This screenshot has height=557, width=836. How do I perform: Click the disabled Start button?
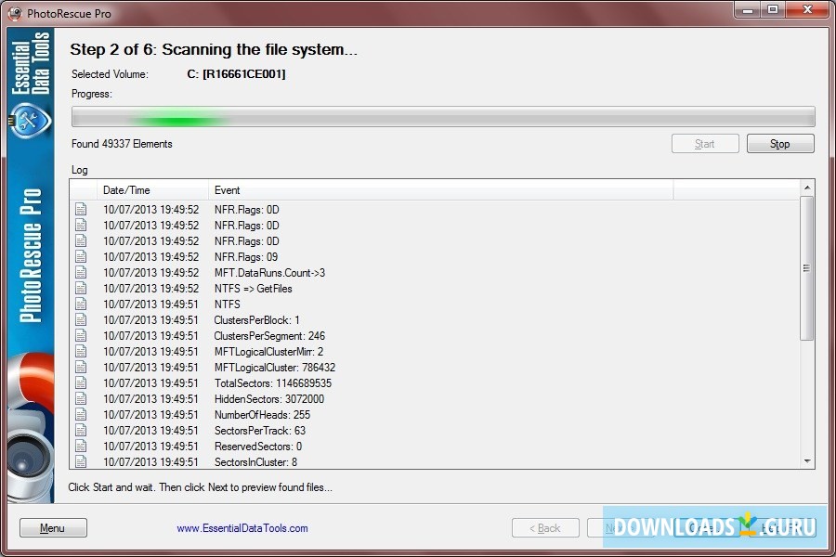click(705, 143)
